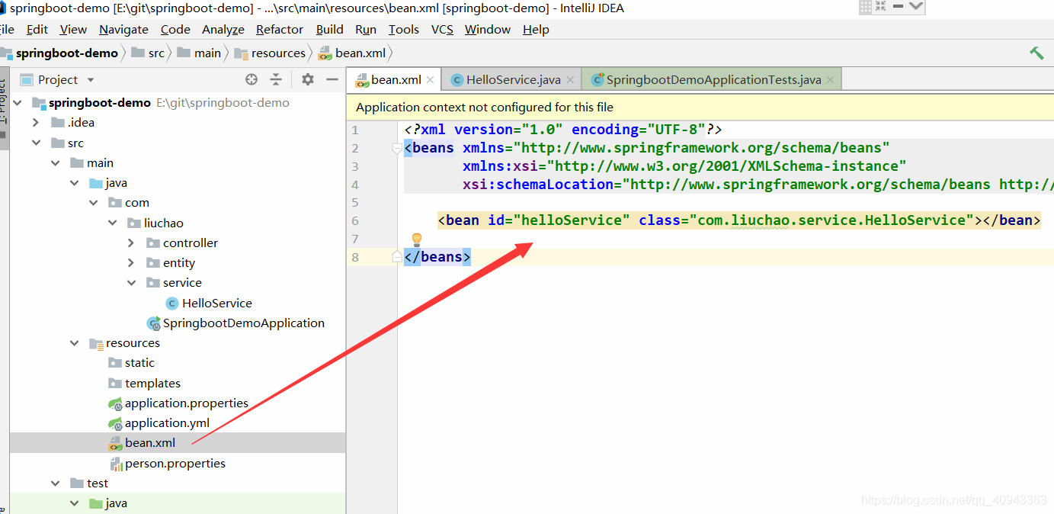Close the bean.xml editor tab

tap(431, 79)
